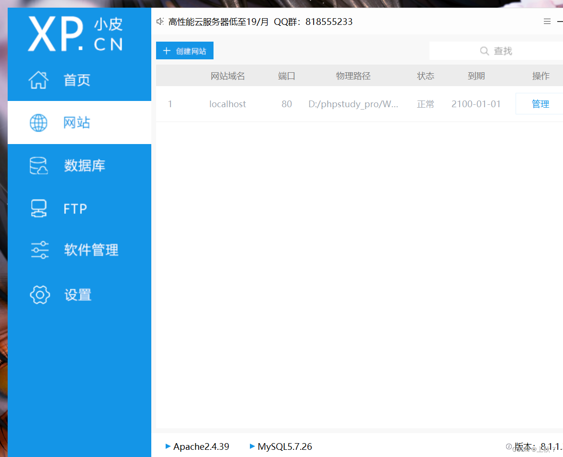The width and height of the screenshot is (563, 457).
Task: Open the FTP panel from the sidebar
Action: [x=38, y=208]
